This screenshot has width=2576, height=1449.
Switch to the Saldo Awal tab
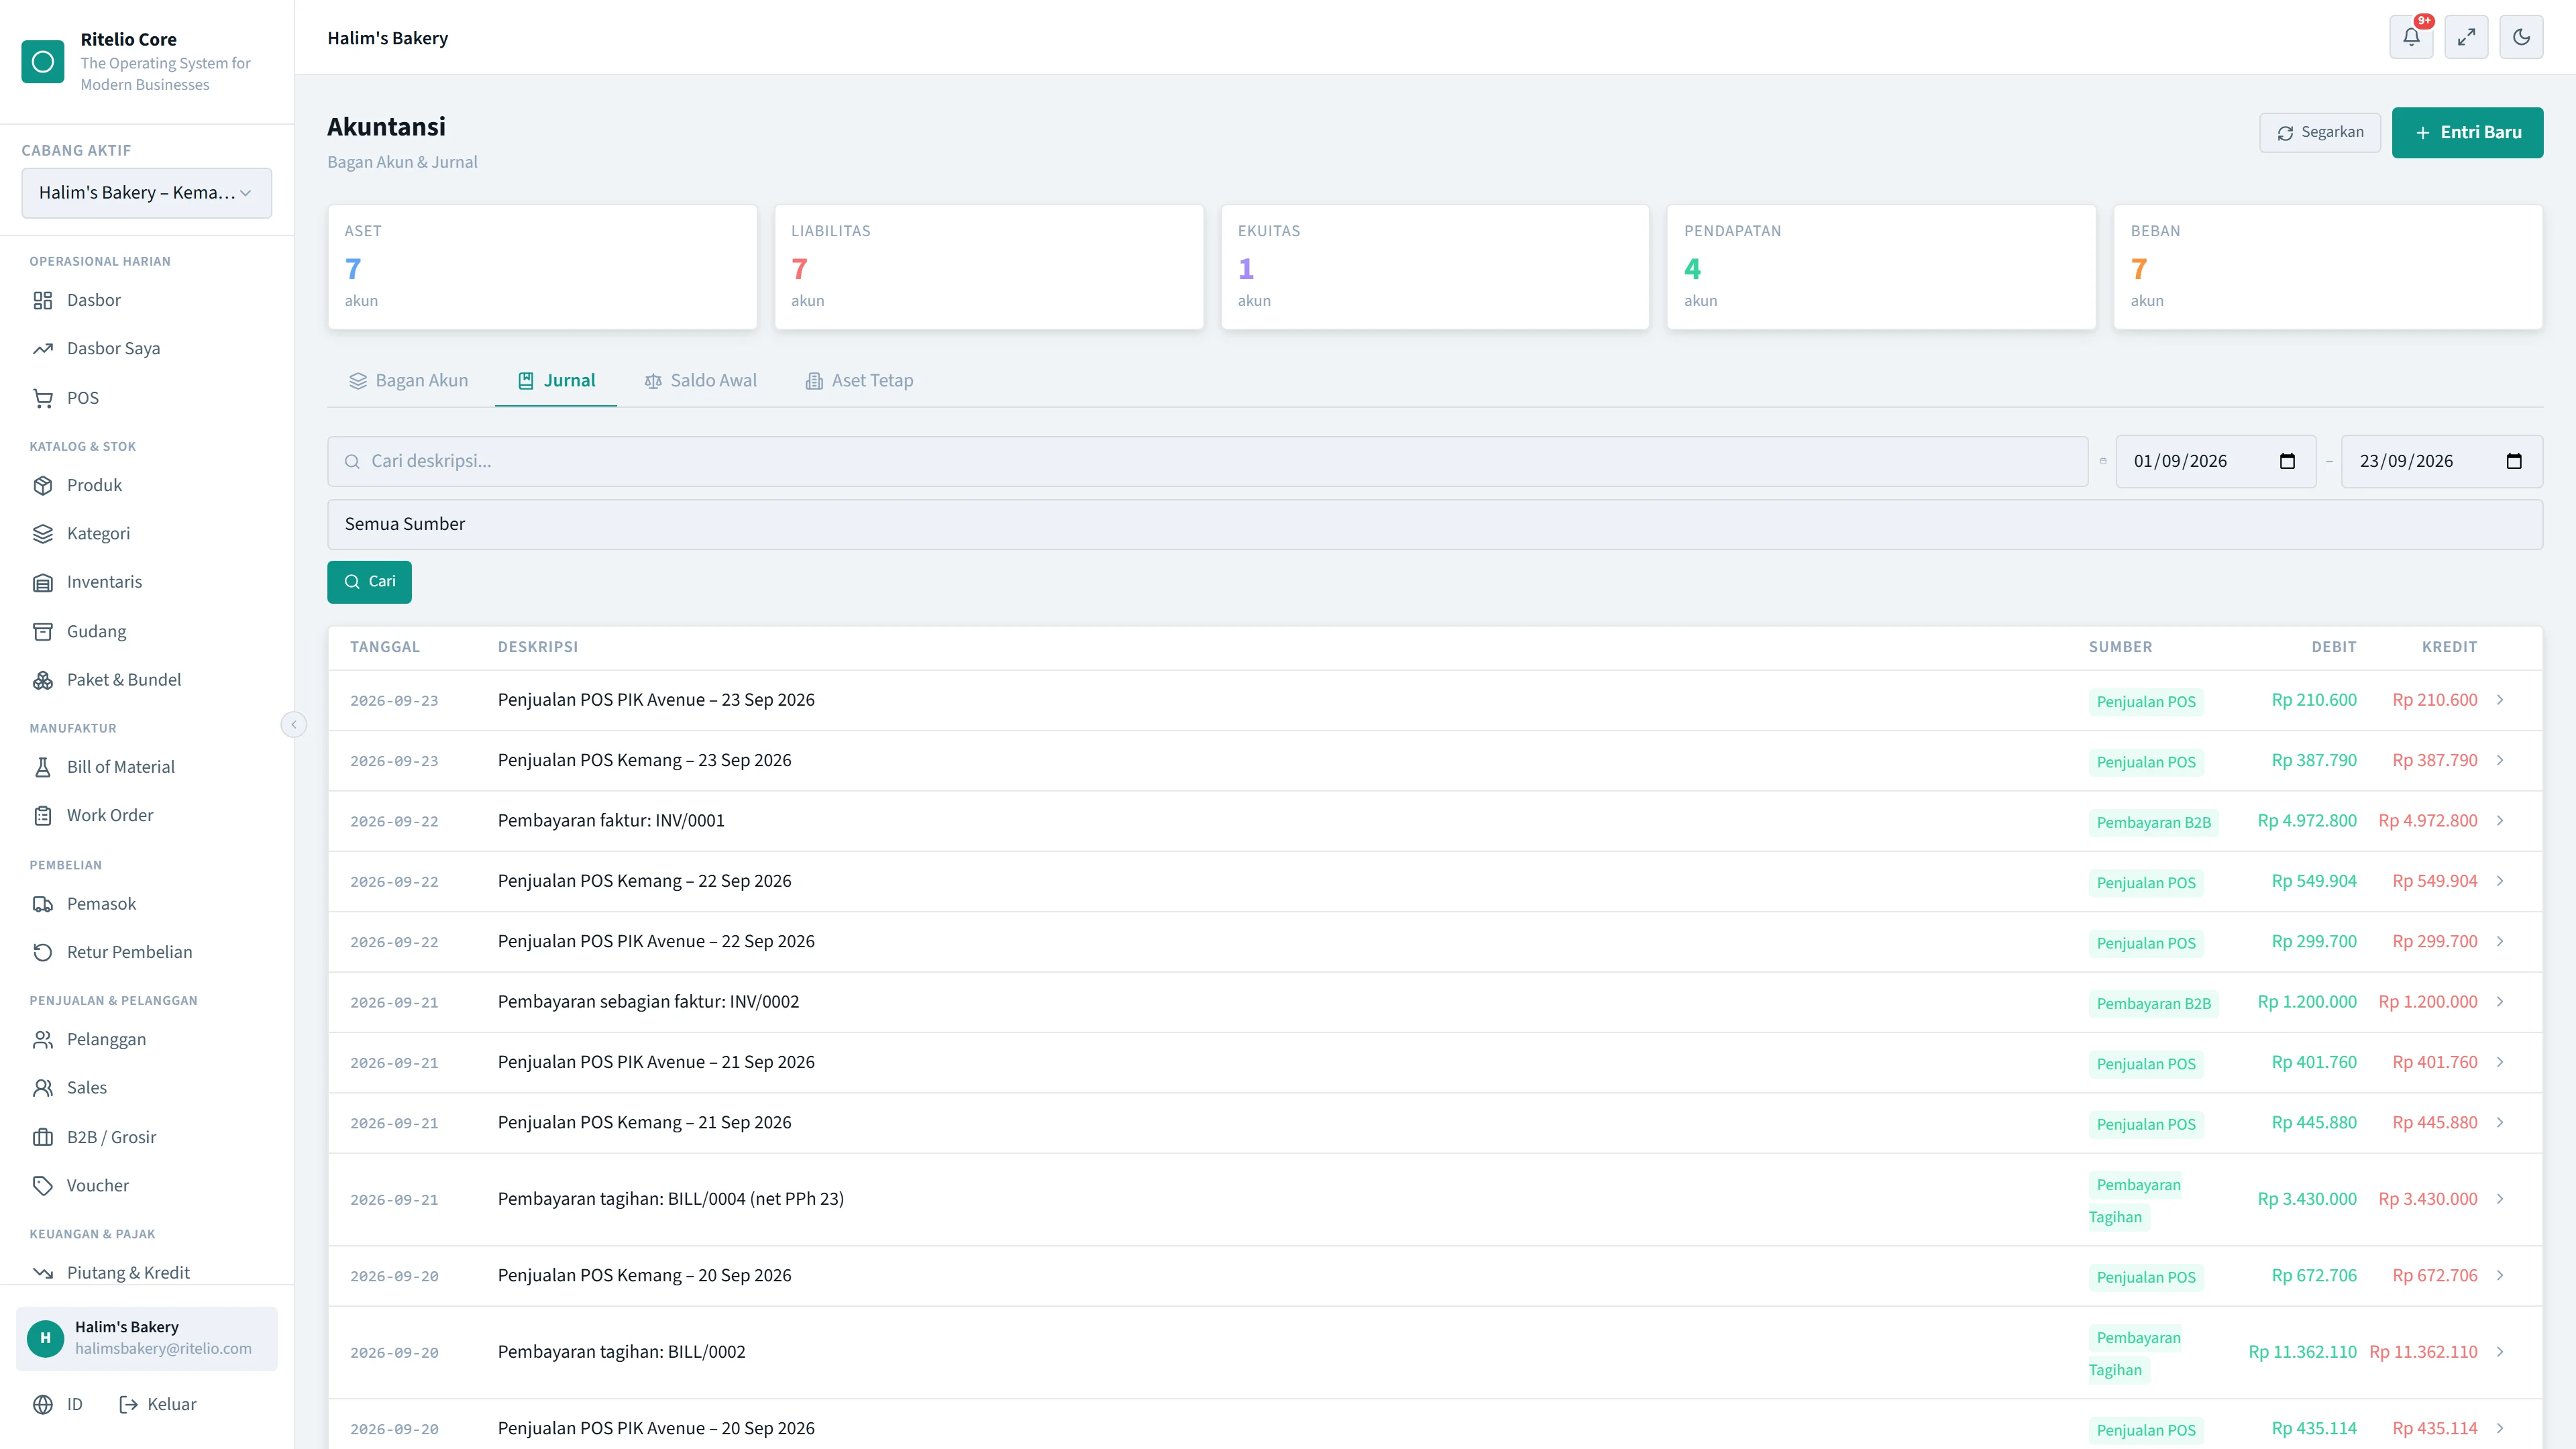tap(700, 380)
